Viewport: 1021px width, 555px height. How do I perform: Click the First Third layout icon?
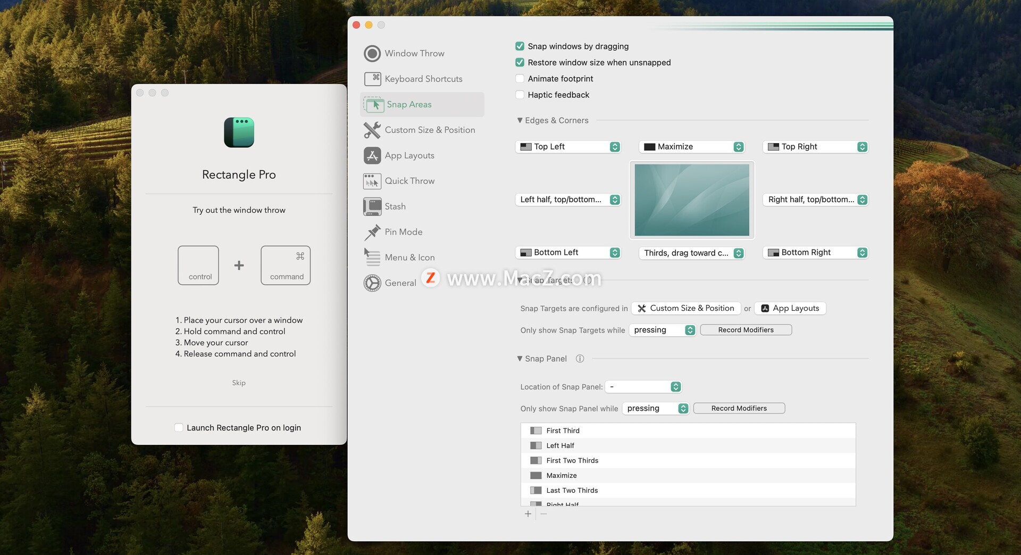pyautogui.click(x=535, y=430)
